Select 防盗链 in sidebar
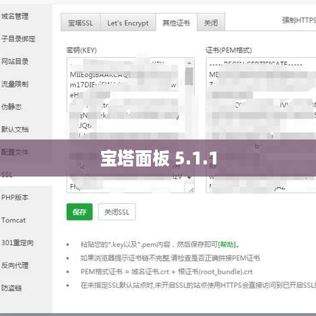Image resolution: width=316 pixels, height=316 pixels. pyautogui.click(x=11, y=288)
